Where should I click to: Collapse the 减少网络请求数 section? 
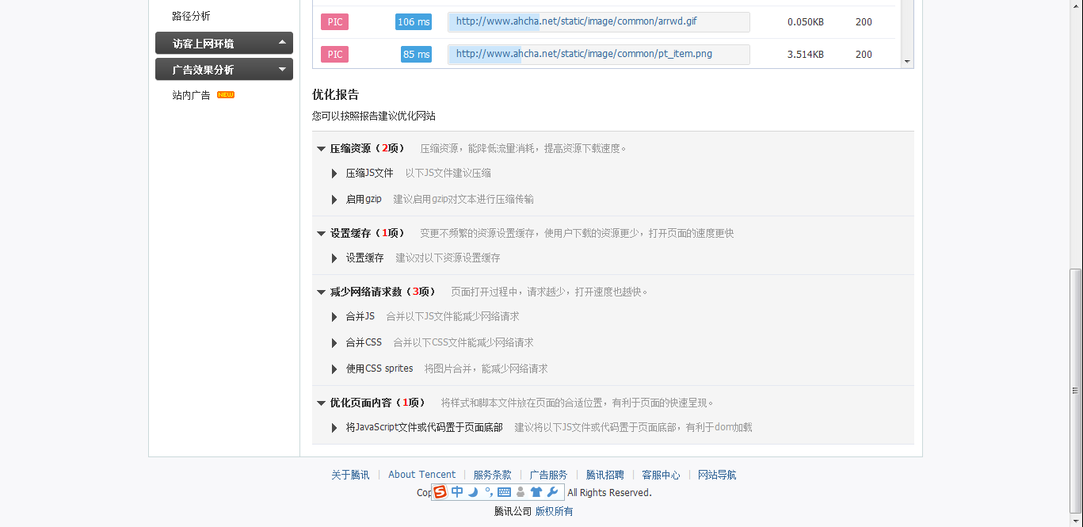pos(321,292)
